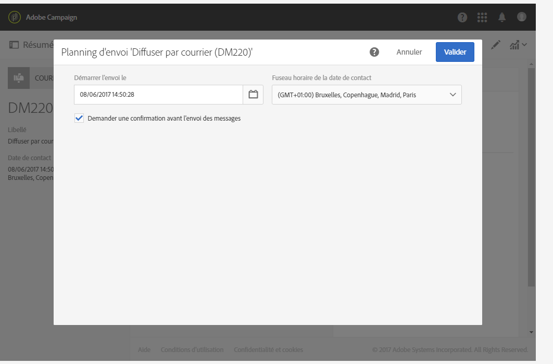Click the scrollbar up arrow
Screen dimensions: 553x364
tap(531, 64)
